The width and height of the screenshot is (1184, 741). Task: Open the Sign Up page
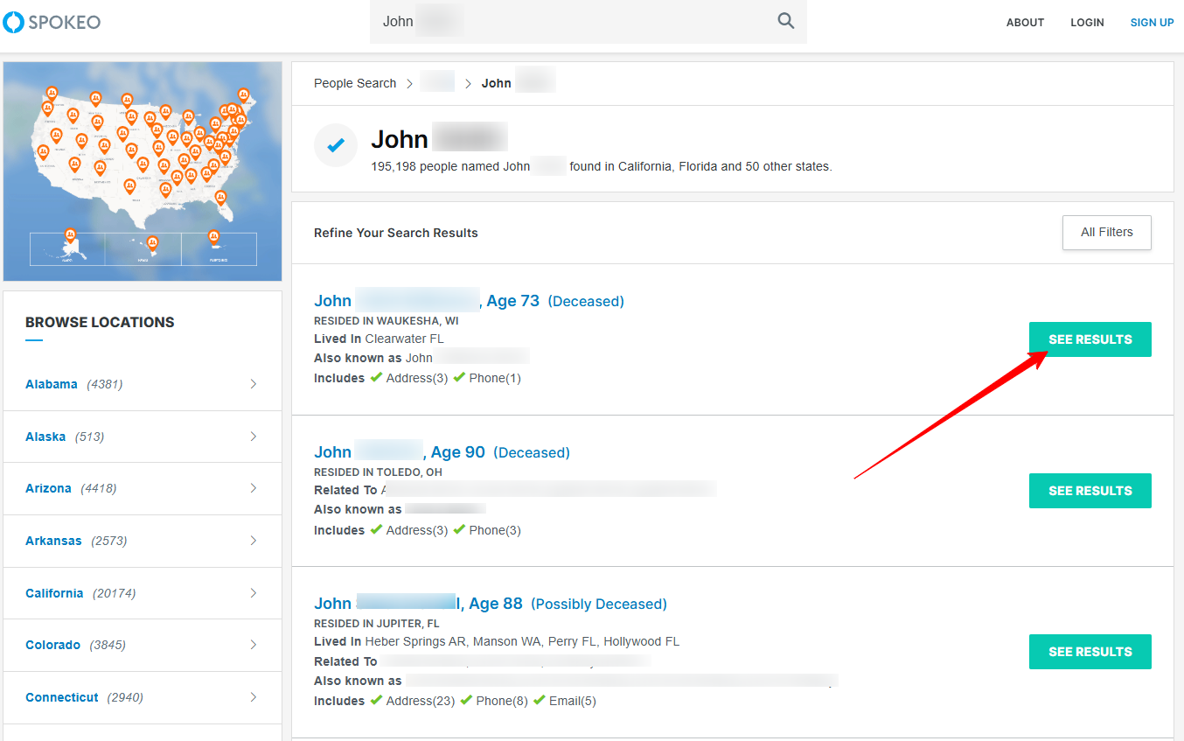(x=1152, y=23)
